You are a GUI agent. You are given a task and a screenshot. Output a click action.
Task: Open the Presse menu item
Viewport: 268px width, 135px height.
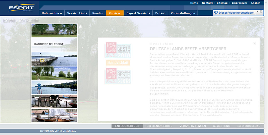click(x=160, y=13)
